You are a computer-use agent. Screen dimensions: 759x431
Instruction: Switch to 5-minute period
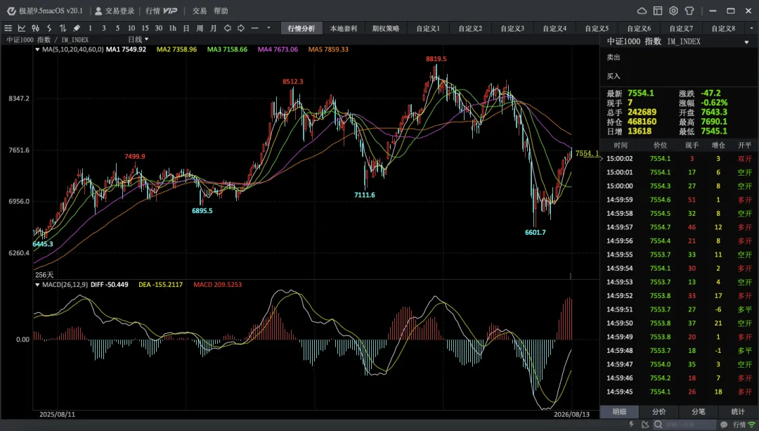tap(117, 28)
